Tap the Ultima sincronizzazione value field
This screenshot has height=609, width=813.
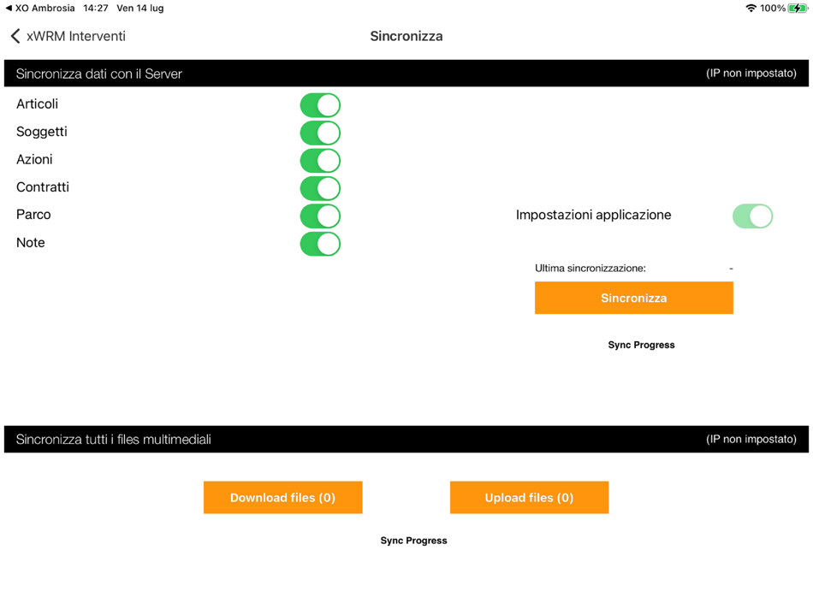(x=730, y=268)
